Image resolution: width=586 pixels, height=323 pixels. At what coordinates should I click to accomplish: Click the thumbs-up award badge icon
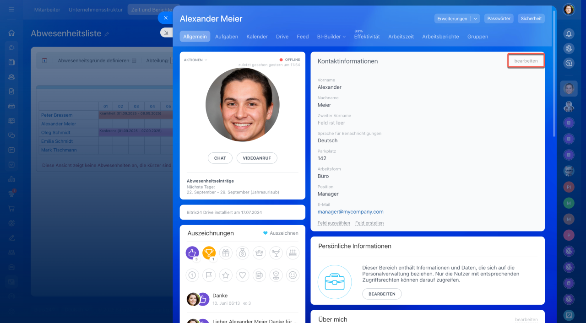click(192, 253)
